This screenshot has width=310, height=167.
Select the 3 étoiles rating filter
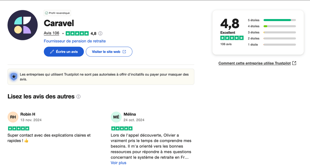272,32
